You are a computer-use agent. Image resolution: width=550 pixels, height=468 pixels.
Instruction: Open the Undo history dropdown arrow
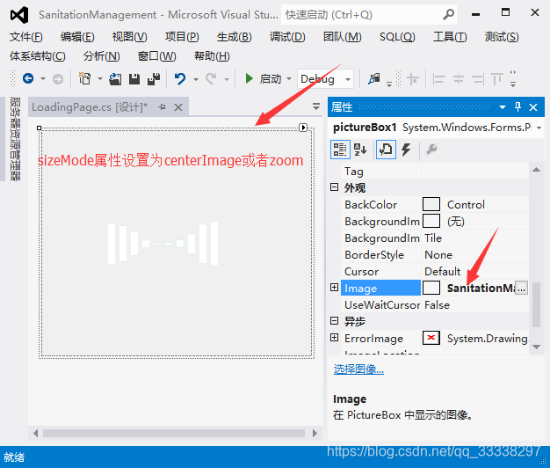tap(196, 79)
